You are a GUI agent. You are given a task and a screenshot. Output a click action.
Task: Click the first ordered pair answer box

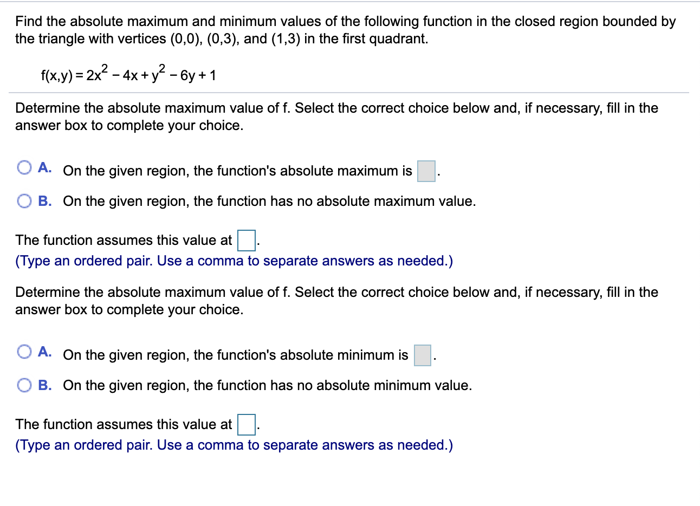pyautogui.click(x=247, y=242)
